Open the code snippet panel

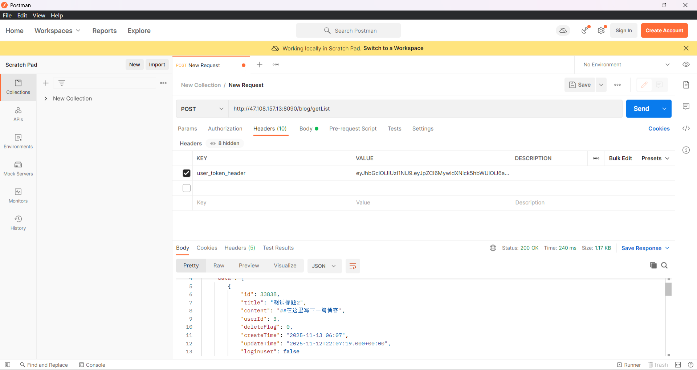[x=686, y=128]
